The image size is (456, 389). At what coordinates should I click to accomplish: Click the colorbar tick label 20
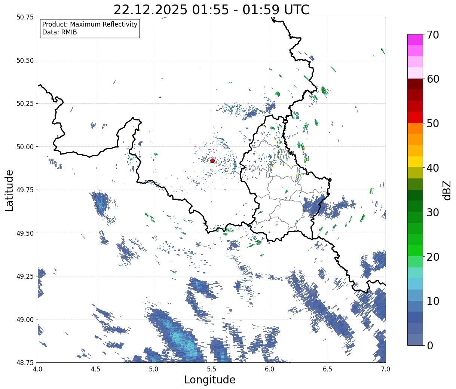[x=433, y=257]
